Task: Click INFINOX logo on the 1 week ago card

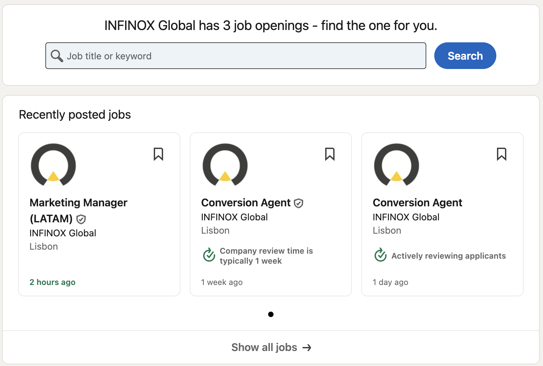Action: click(x=225, y=165)
